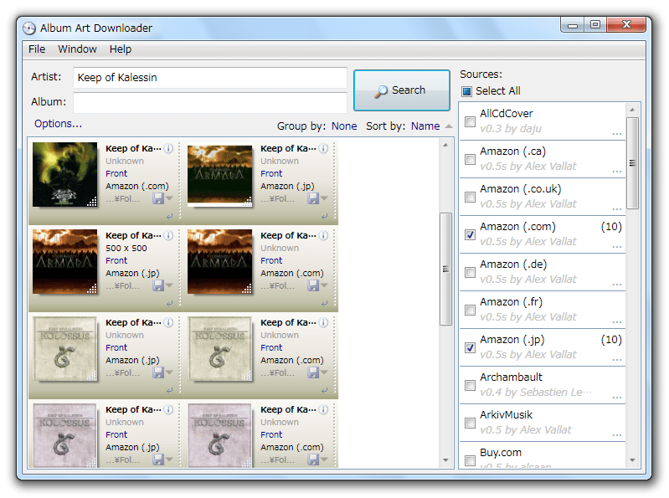Show info for the Armada Amazon (.com) result
669x498 pixels.
pos(324,235)
